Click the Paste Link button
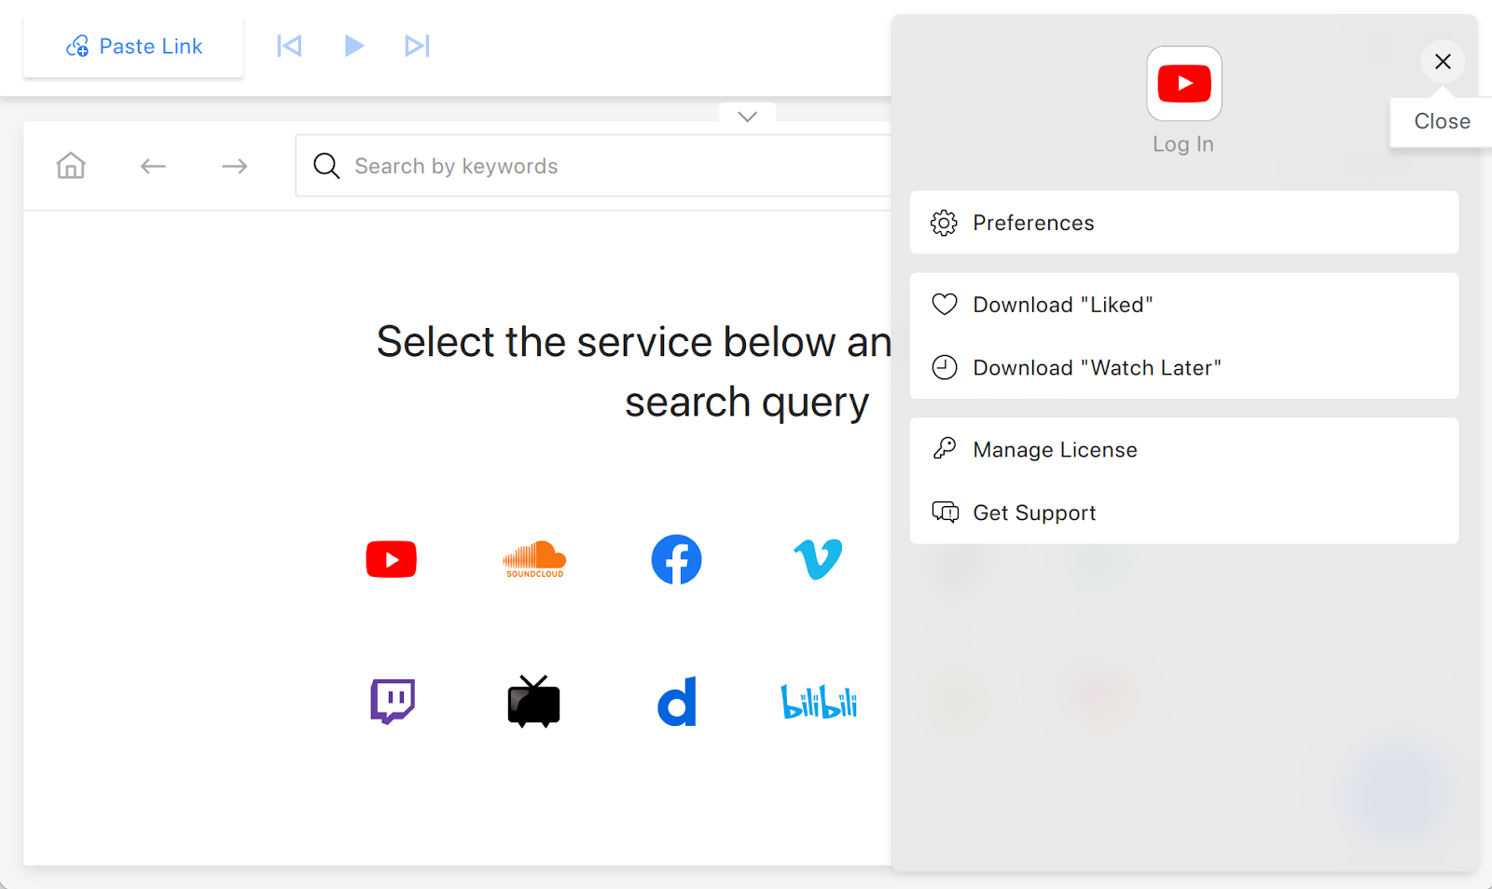The image size is (1492, 889). point(133,47)
